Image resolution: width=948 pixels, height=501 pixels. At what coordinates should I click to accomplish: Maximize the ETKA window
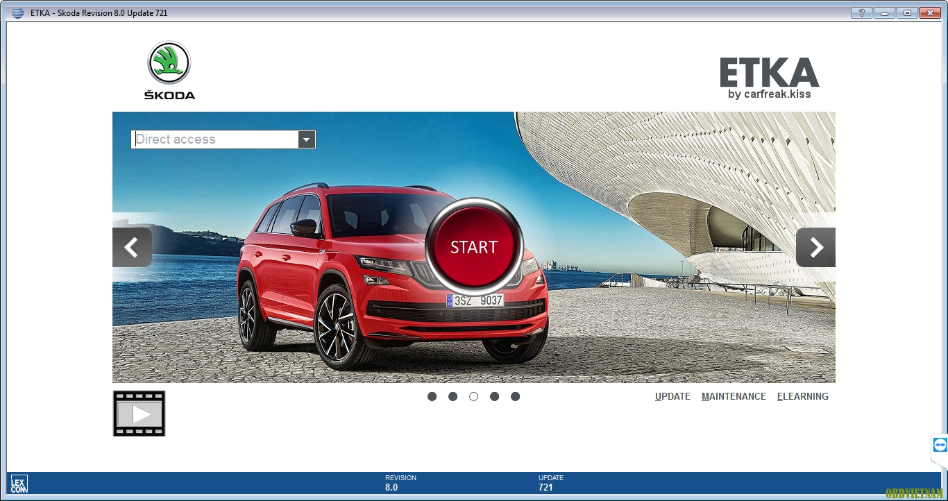[x=906, y=12]
